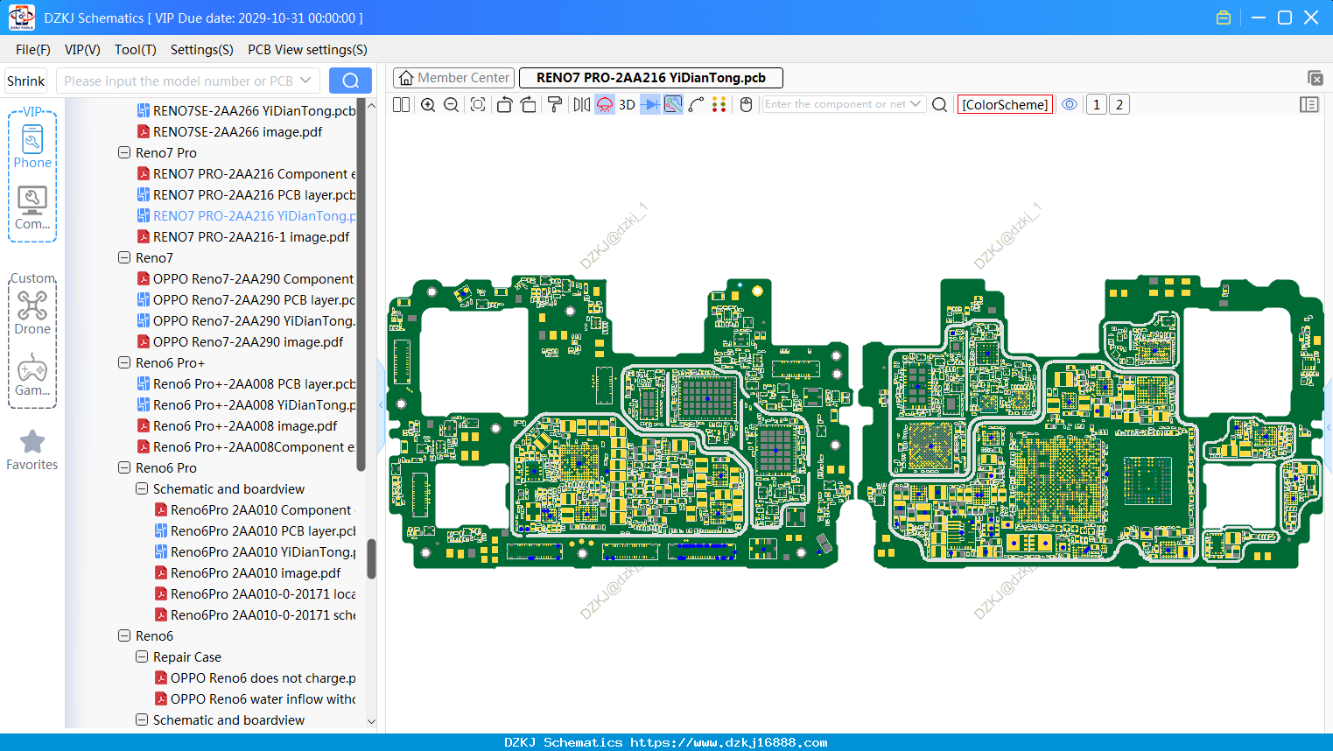Switch to RENO7 PRO-2AA216 YiDianTong.pcb tab
Viewport: 1333px width, 751px height.
651,78
